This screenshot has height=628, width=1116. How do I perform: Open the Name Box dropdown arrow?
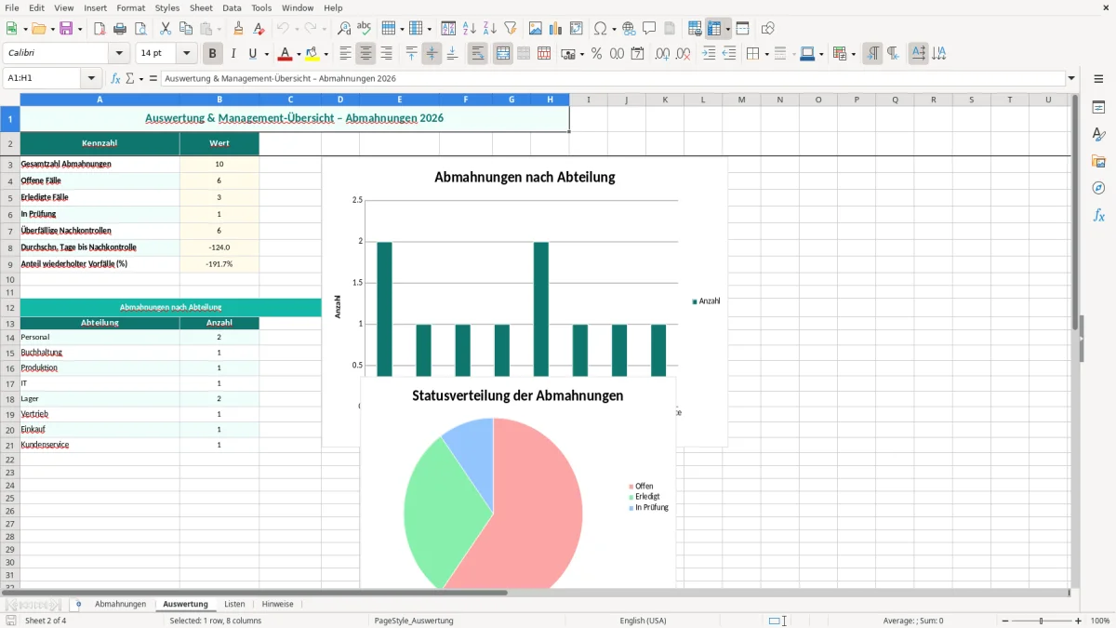point(91,79)
